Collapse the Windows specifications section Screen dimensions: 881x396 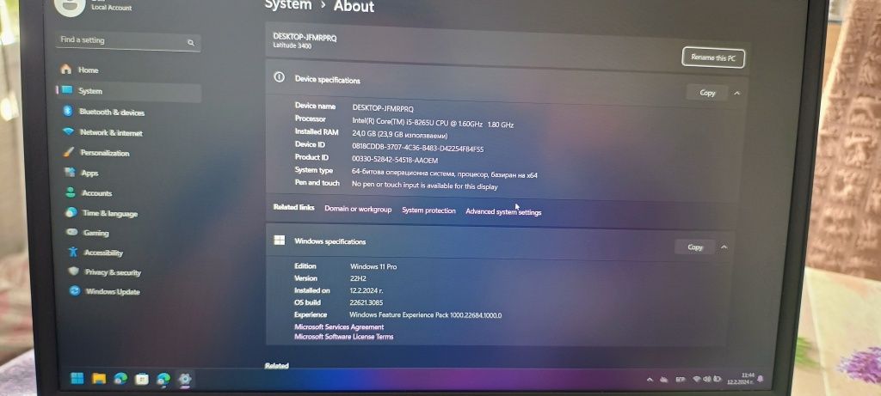[724, 247]
